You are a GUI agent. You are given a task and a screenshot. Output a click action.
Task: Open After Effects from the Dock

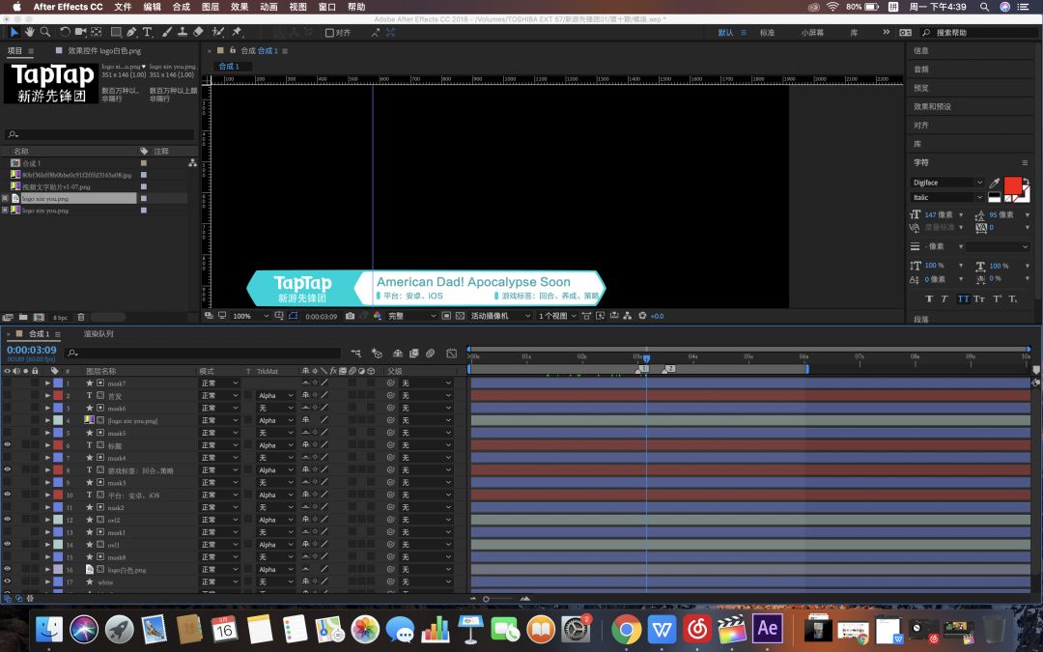(768, 629)
